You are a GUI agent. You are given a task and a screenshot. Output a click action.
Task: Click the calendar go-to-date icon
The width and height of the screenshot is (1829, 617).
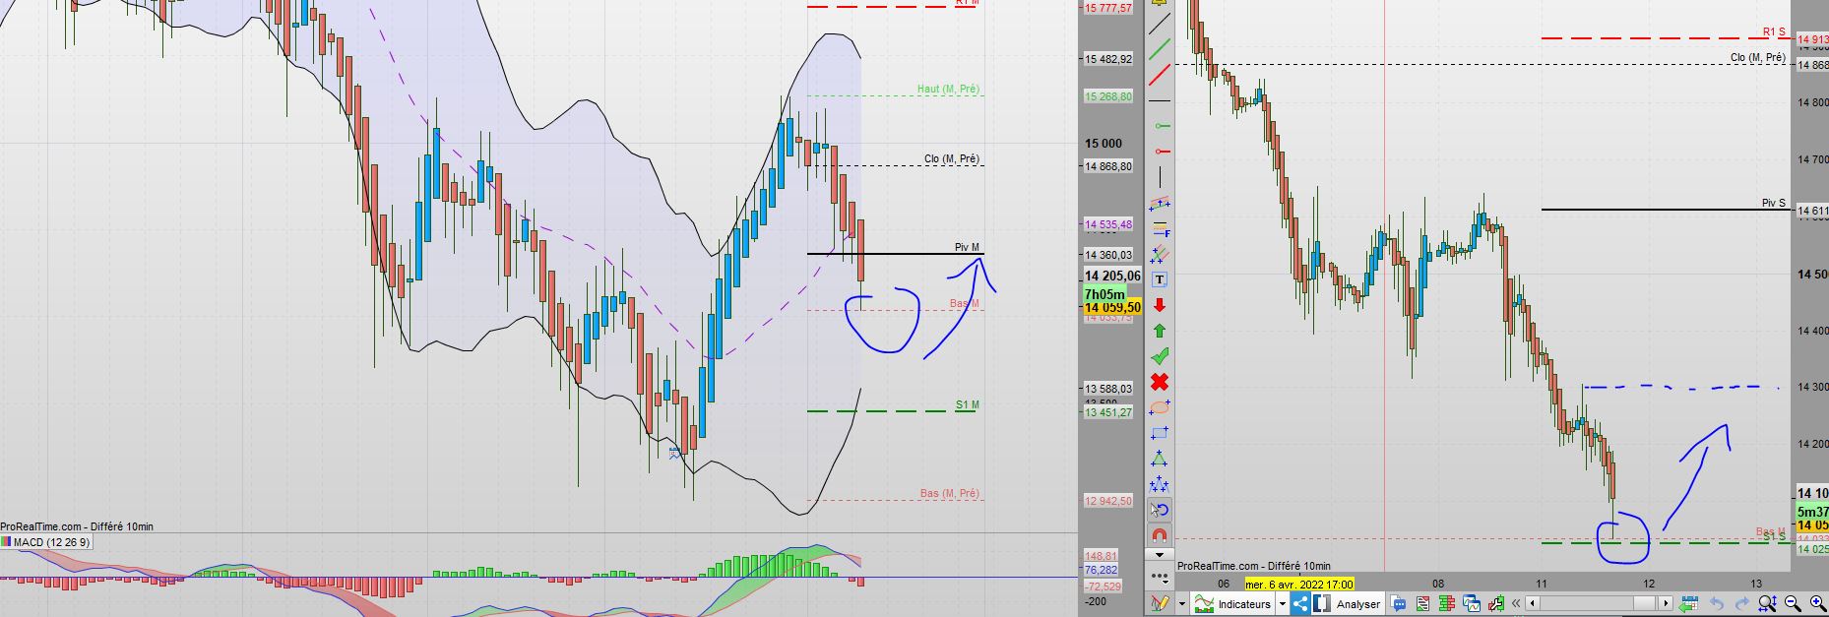point(1688,603)
